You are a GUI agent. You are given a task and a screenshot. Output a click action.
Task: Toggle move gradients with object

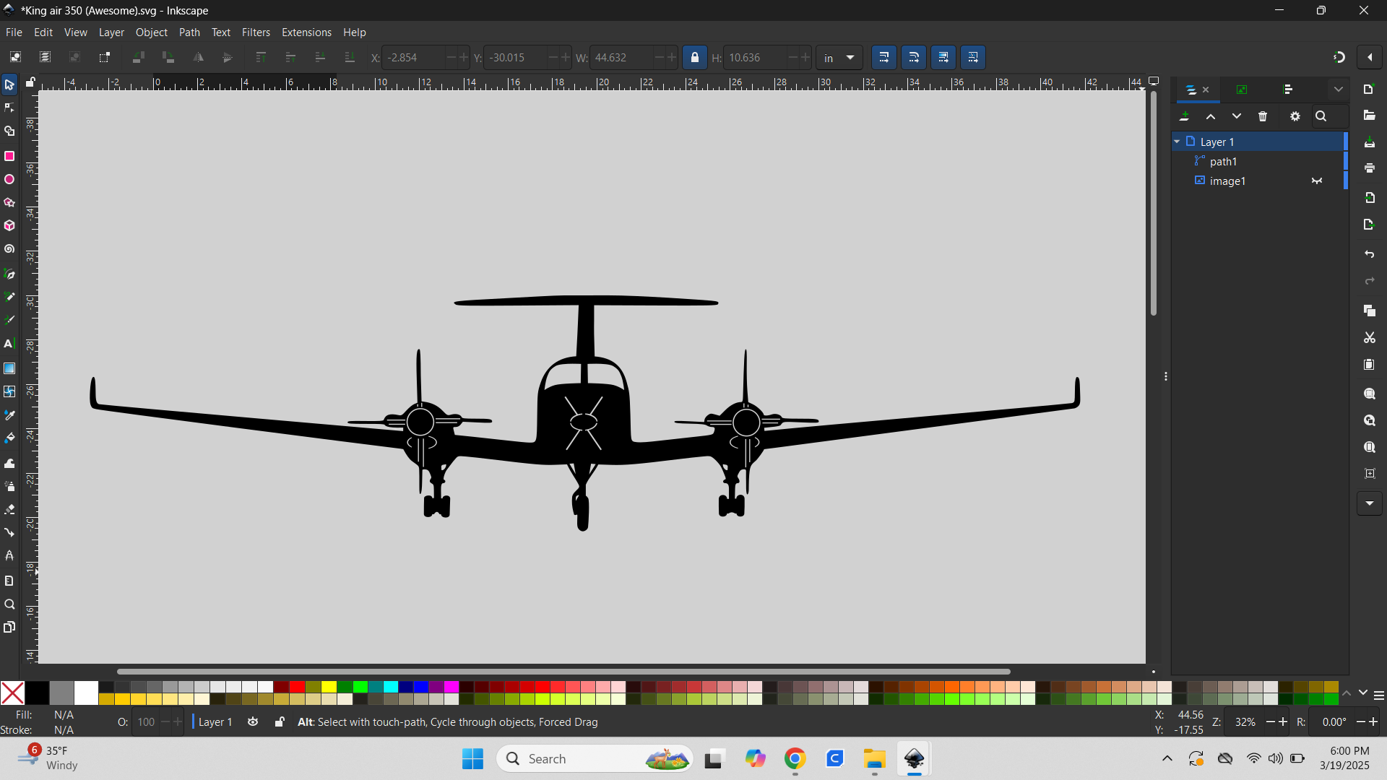943,58
